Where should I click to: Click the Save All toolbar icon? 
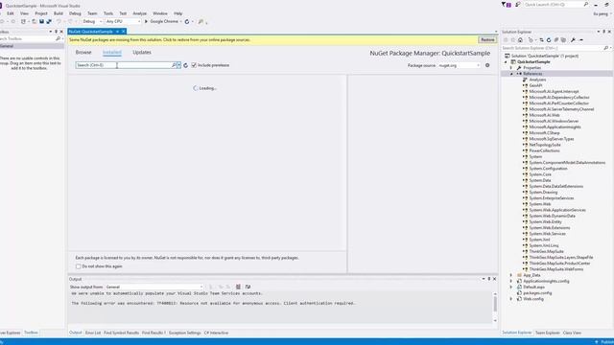[x=49, y=21]
